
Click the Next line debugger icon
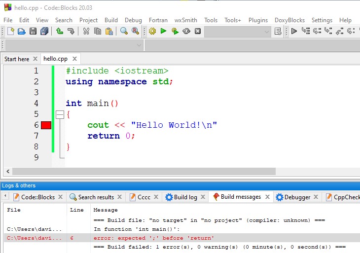(x=317, y=31)
